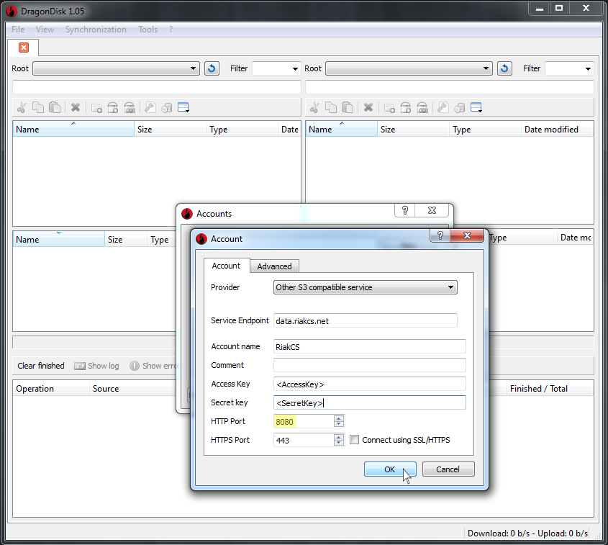Click the OK button in Account dialog
The height and width of the screenshot is (545, 608).
pos(389,469)
